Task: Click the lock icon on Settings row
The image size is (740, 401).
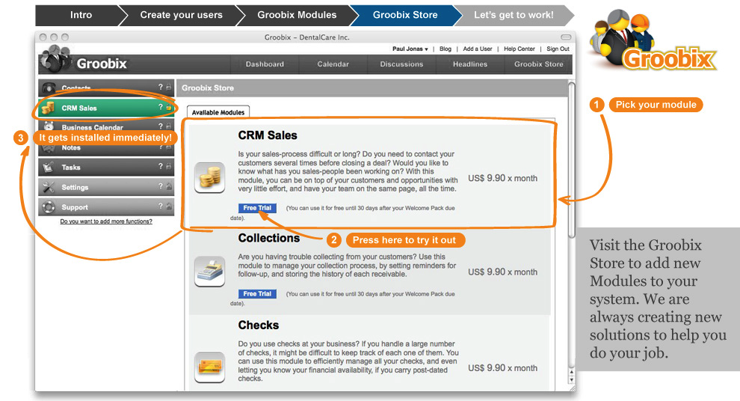Action: point(168,186)
